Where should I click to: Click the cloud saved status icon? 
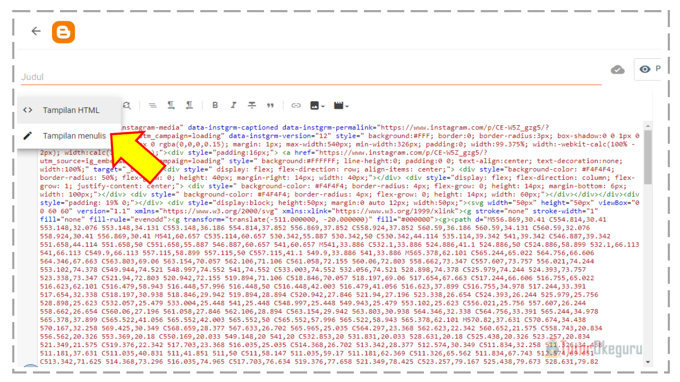coord(617,69)
